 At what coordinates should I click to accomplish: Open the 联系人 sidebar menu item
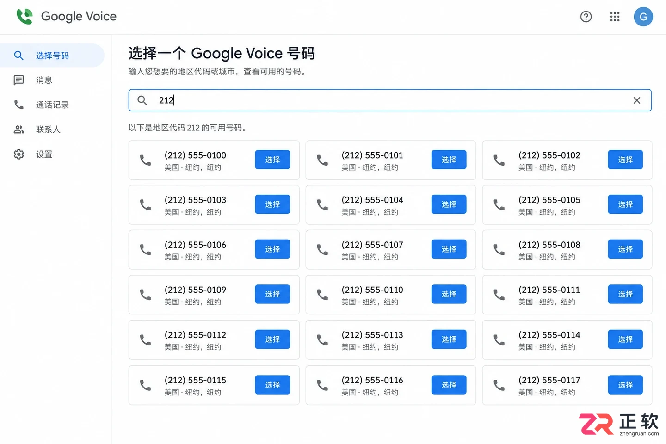tap(52, 129)
